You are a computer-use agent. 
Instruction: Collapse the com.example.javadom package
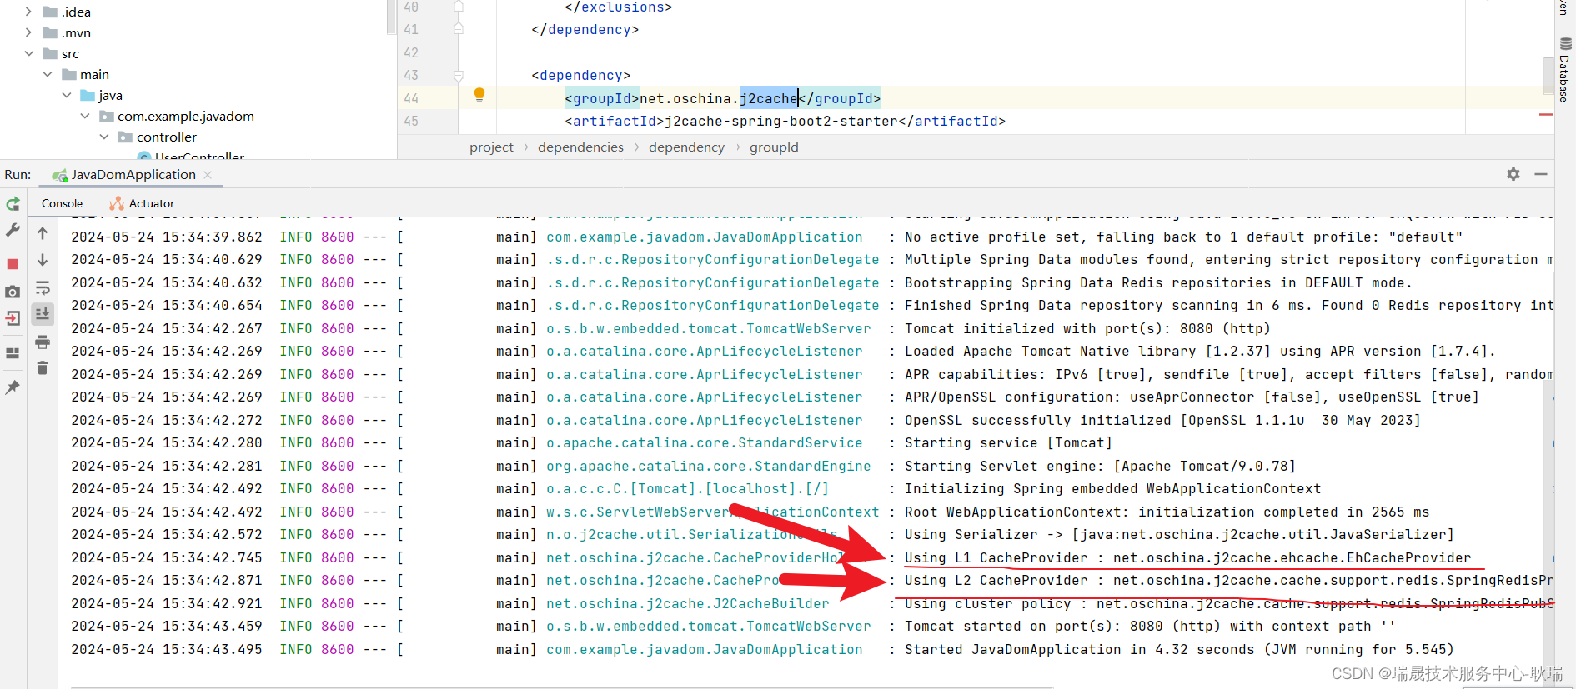click(x=85, y=116)
